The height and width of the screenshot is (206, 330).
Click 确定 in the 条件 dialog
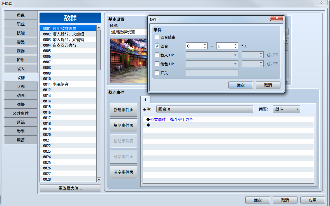tap(241, 85)
